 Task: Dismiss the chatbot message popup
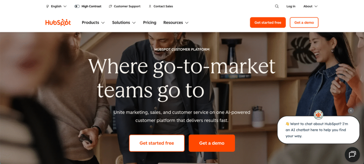click(351, 111)
